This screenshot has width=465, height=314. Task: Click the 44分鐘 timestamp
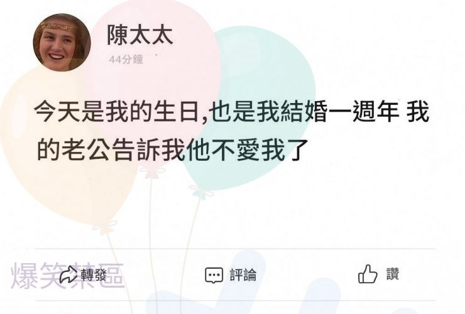click(x=126, y=60)
